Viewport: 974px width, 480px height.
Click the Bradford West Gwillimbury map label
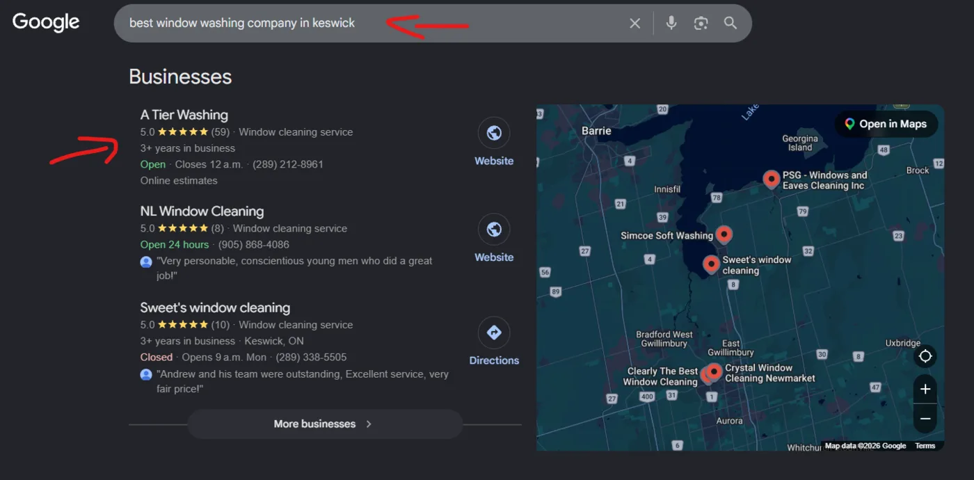pos(664,339)
